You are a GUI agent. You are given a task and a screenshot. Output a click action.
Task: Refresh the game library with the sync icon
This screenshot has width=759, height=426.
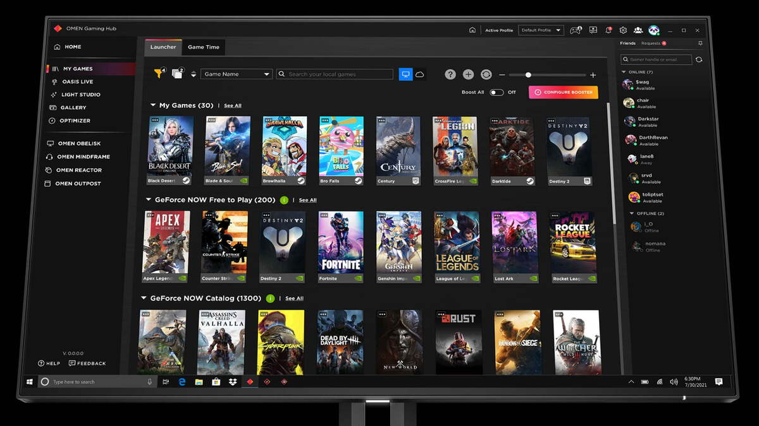(486, 74)
